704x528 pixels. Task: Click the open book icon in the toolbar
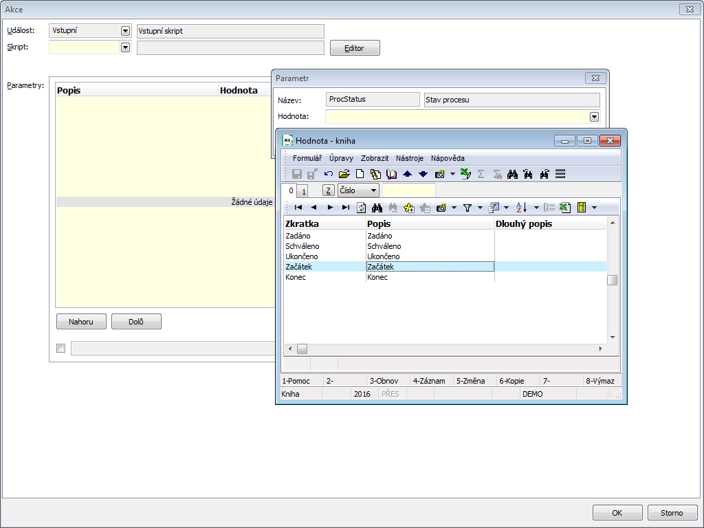(x=391, y=175)
